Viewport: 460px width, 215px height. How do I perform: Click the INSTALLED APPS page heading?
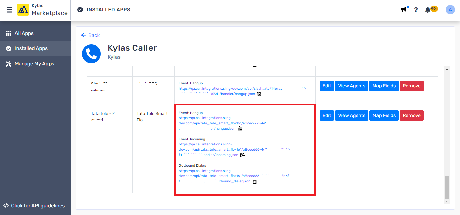click(x=108, y=10)
